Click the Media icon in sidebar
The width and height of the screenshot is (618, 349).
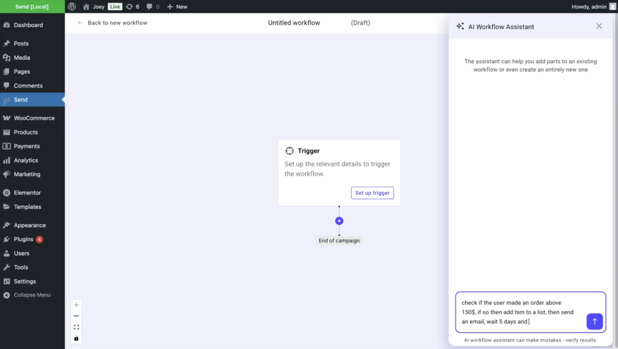[x=7, y=58]
